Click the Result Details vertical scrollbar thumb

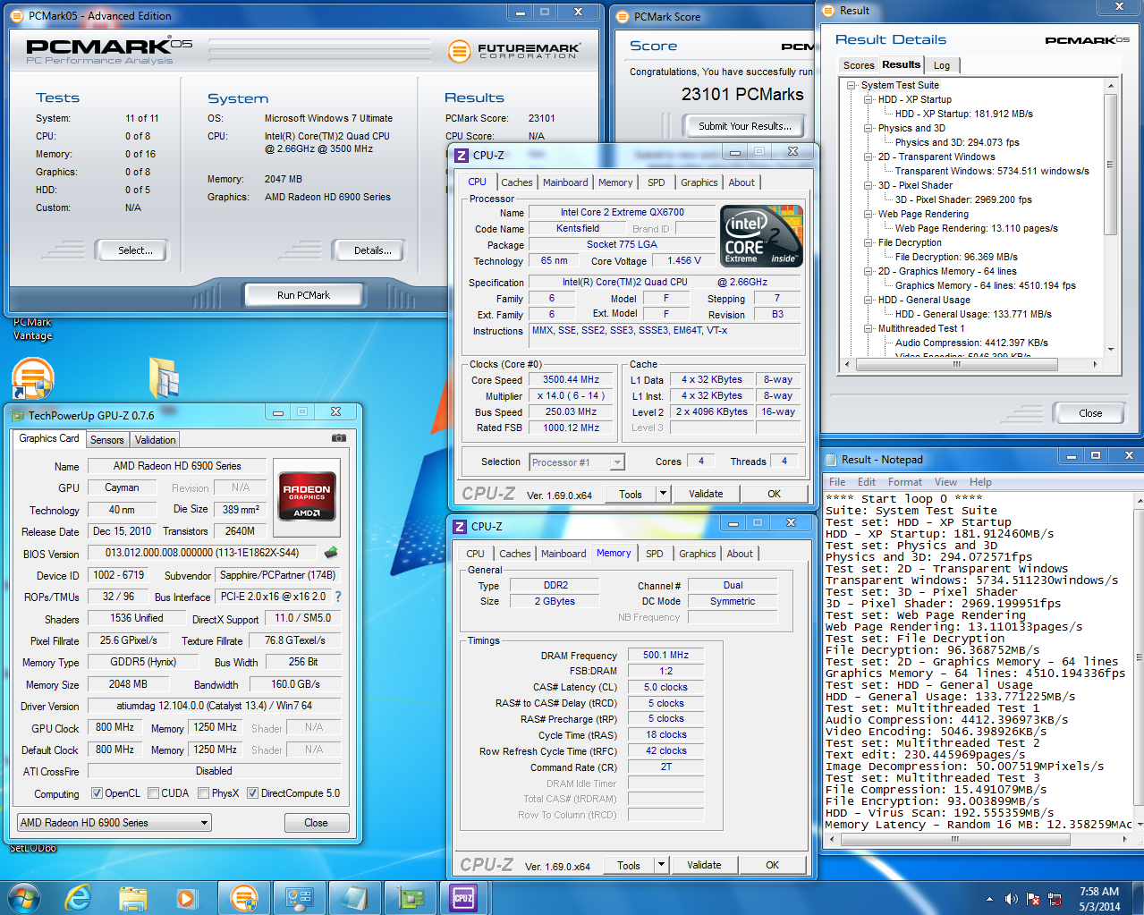pos(1110,165)
